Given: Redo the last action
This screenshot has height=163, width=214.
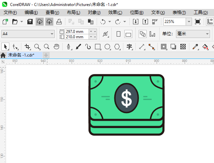Looking at the screenshot, I should click(118, 22).
